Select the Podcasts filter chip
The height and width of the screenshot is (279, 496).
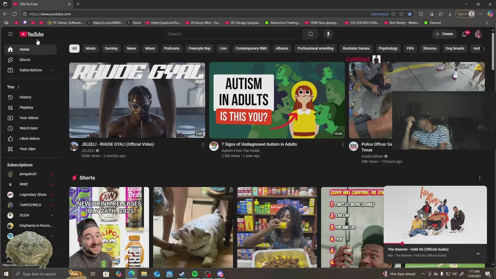click(172, 48)
